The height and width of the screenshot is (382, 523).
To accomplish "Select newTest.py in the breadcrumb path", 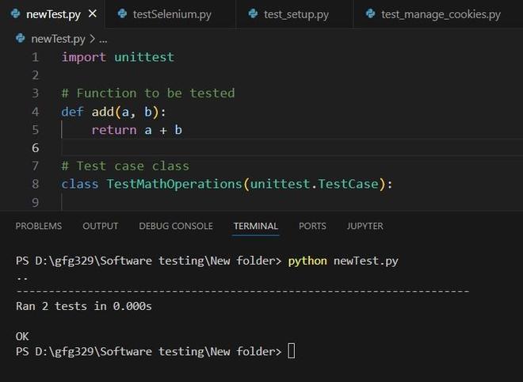I will point(58,39).
